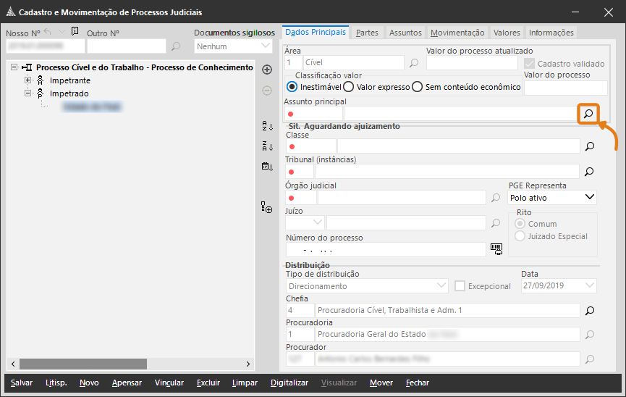This screenshot has height=397, width=626.
Task: Sort the tree Z to A
Action: pos(266,146)
